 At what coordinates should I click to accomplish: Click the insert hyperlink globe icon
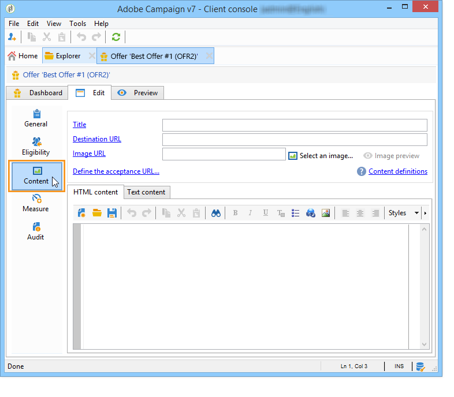310,214
